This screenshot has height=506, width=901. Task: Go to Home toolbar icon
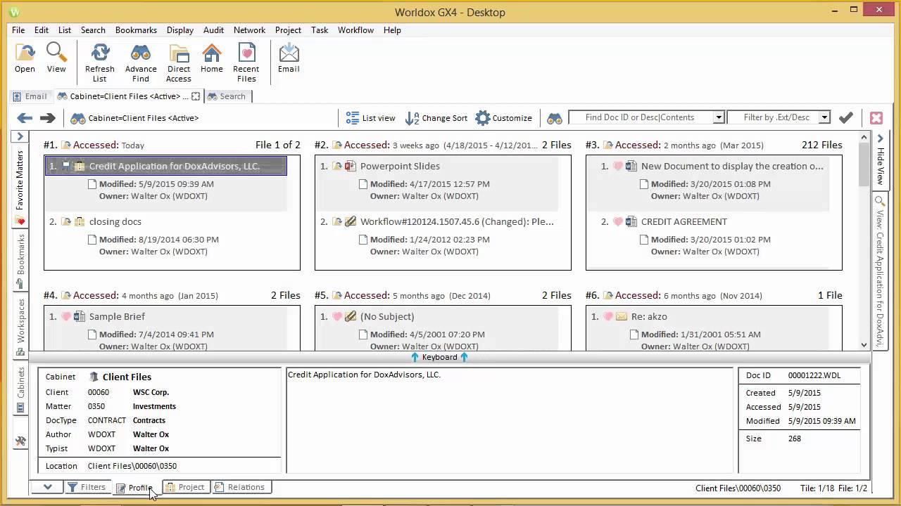click(212, 58)
